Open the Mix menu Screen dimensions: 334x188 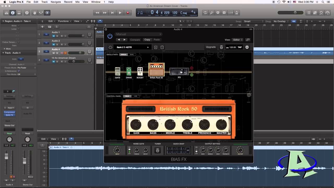click(x=77, y=2)
